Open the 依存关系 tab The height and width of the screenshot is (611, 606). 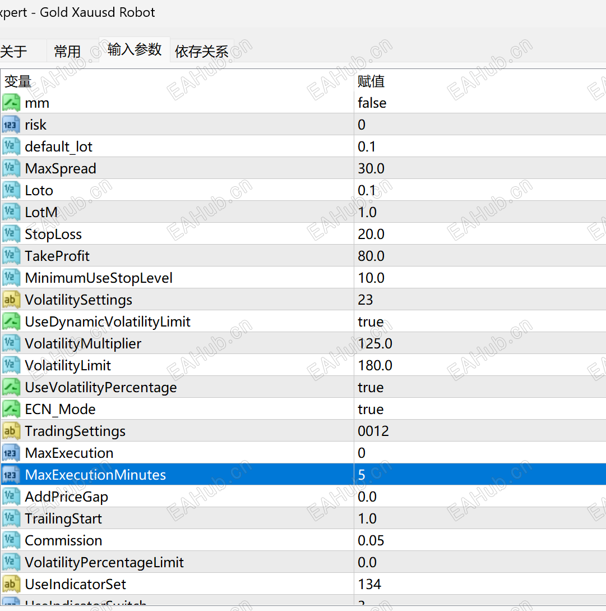coord(201,51)
